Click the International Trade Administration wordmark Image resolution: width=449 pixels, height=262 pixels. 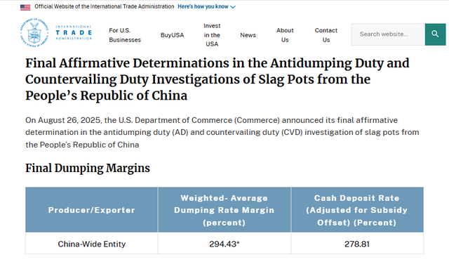click(74, 33)
